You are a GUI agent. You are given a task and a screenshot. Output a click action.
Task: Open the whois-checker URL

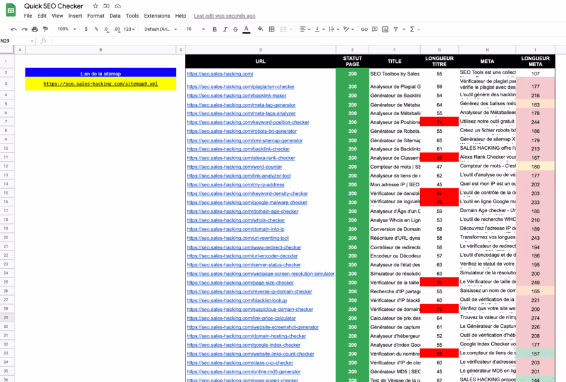[x=236, y=220]
